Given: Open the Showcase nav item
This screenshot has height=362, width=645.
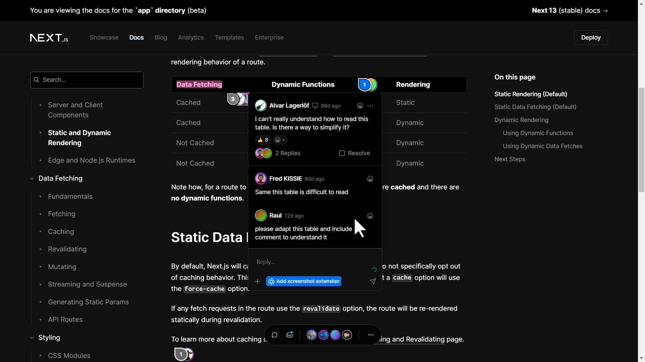Looking at the screenshot, I should [x=104, y=38].
